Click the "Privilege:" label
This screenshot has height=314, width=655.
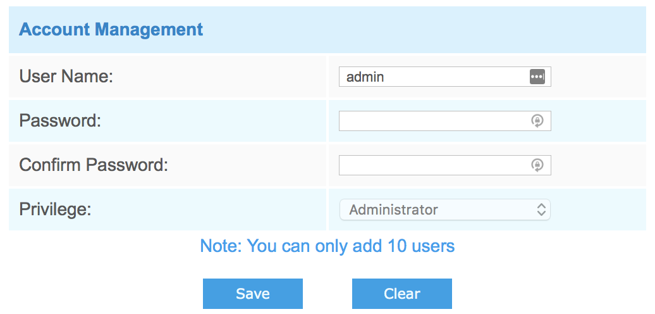pyautogui.click(x=56, y=210)
